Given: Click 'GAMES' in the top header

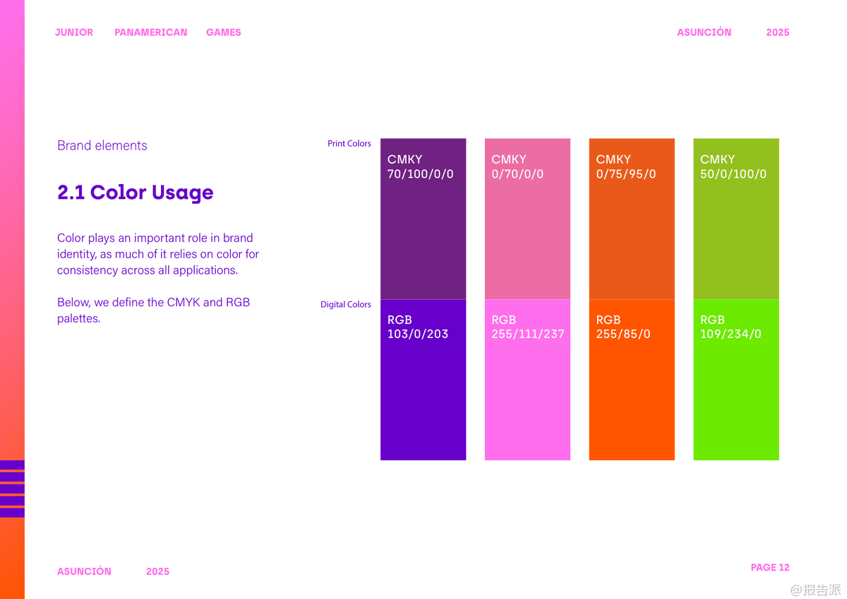Looking at the screenshot, I should coord(224,32).
